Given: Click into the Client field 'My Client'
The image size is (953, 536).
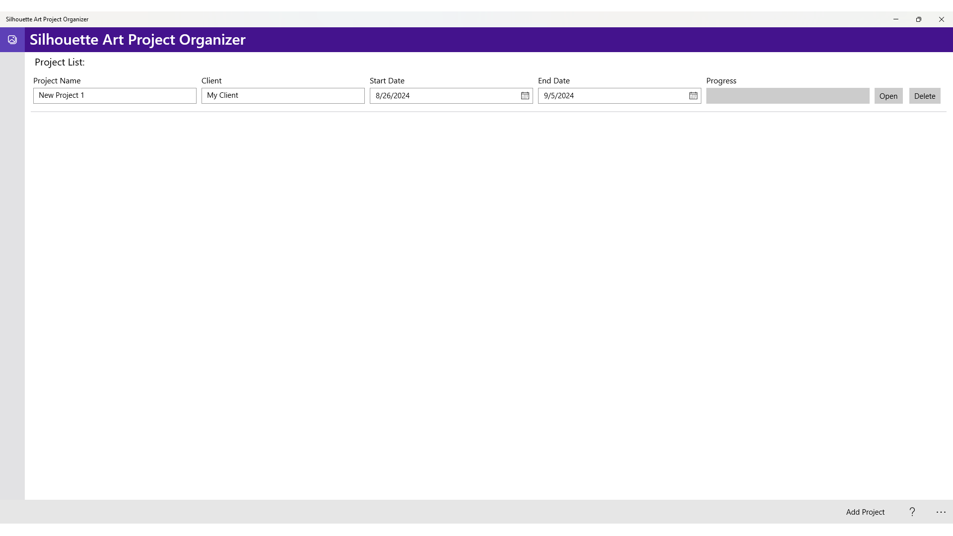Looking at the screenshot, I should pyautogui.click(x=283, y=96).
